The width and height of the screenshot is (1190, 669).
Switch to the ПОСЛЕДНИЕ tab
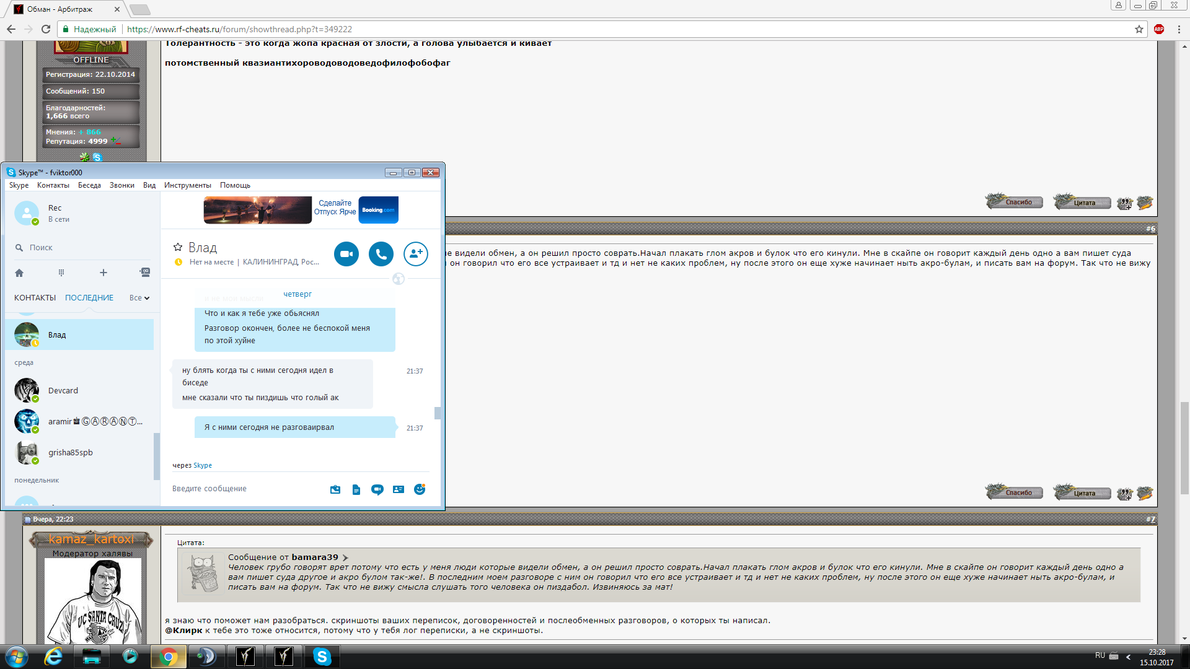89,298
